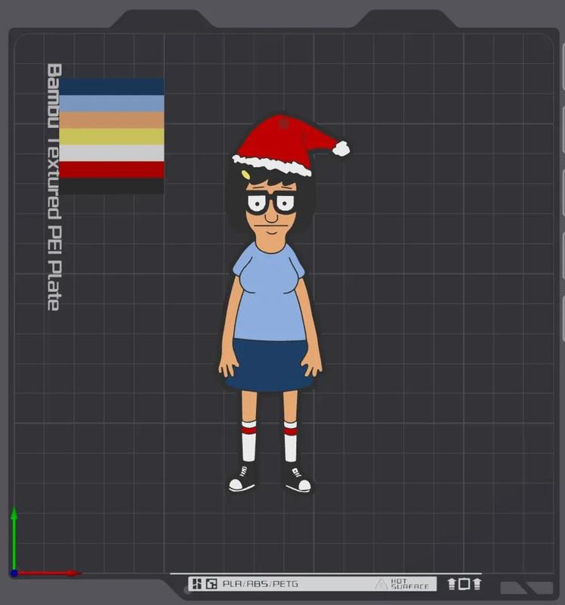Click the second square icon before PLA/ABS/PETG
This screenshot has width=565, height=605.
click(211, 584)
